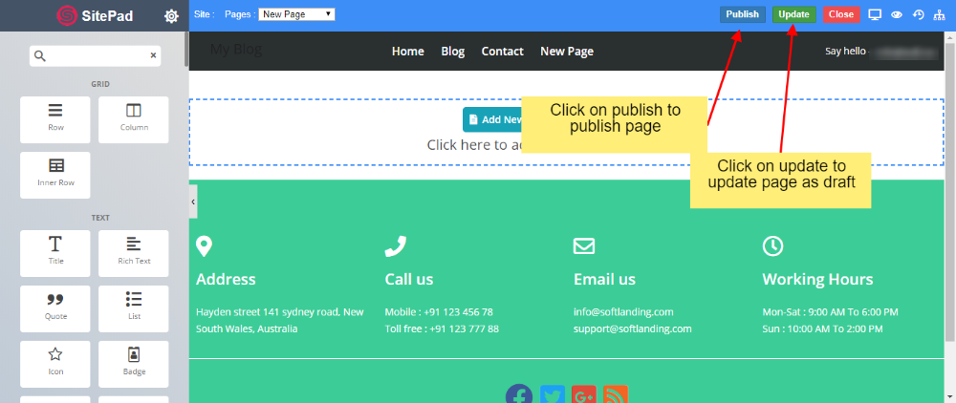Pick the Quote widget
Screen dimensions: 956x403
click(x=55, y=308)
